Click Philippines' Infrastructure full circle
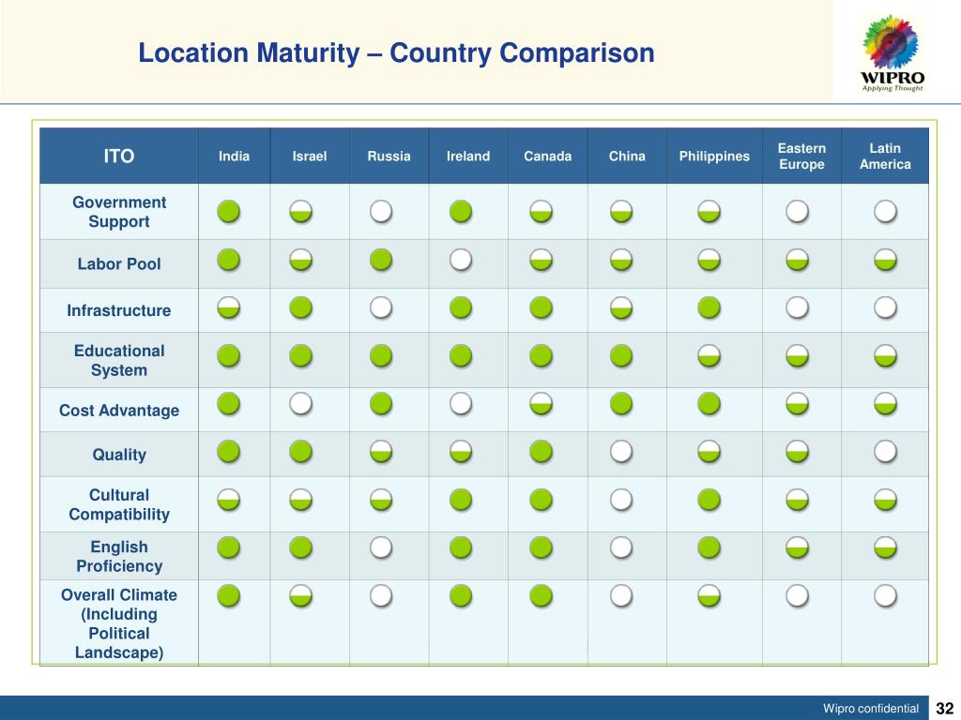 [709, 307]
